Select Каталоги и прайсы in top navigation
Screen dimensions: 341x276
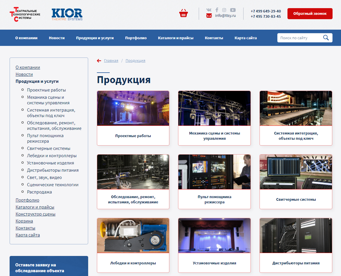coord(176,38)
